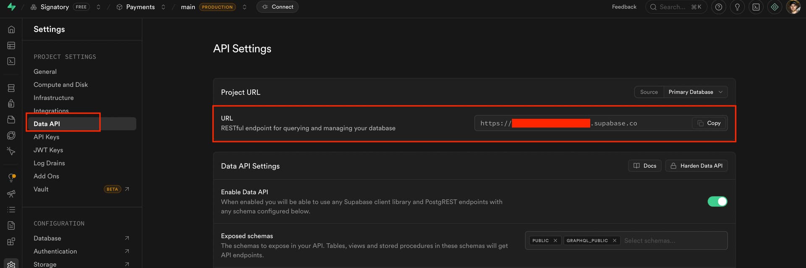806x268 pixels.
Task: Remove the PUBLIC schema tag
Action: (555, 241)
